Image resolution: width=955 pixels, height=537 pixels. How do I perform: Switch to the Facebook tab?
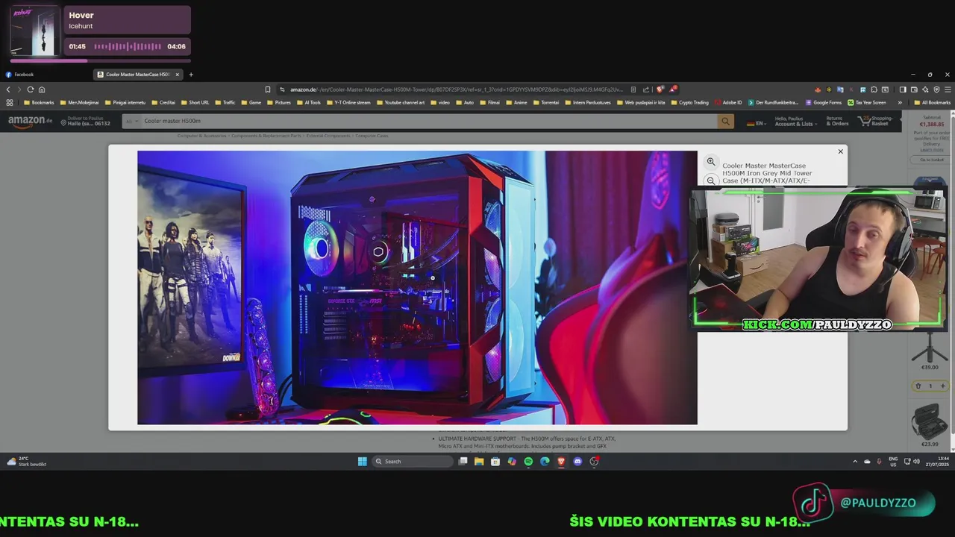(x=46, y=75)
